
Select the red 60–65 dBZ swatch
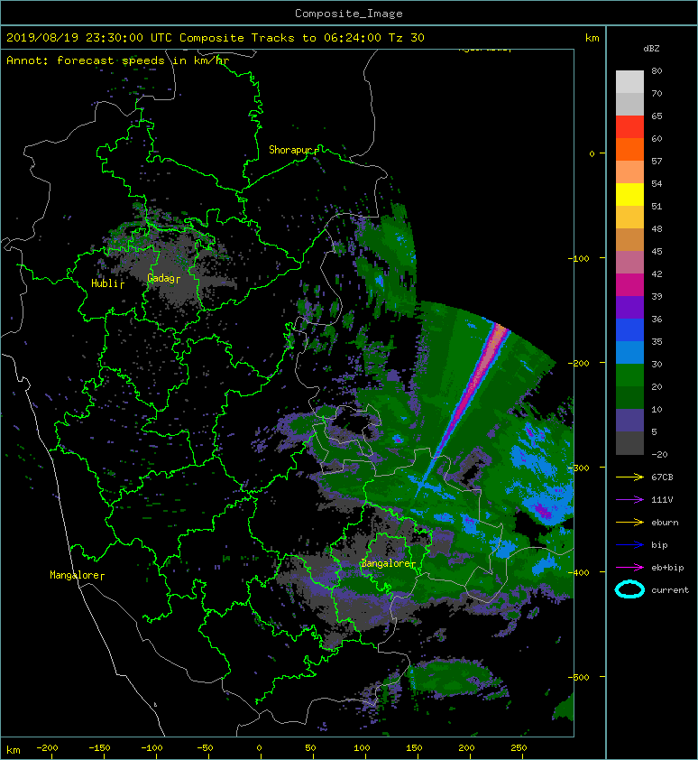[629, 127]
